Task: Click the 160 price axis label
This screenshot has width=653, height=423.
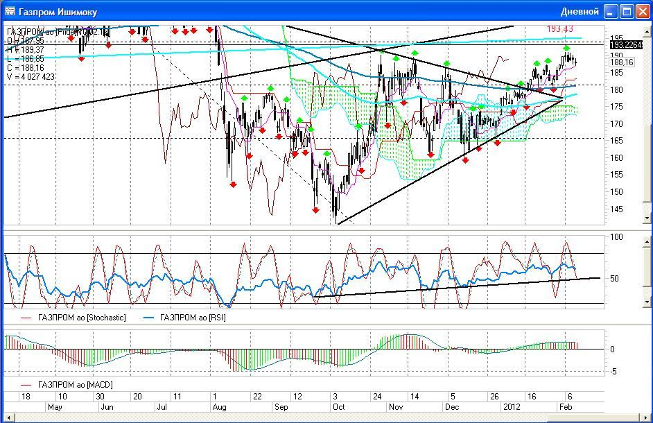Action: (x=616, y=158)
